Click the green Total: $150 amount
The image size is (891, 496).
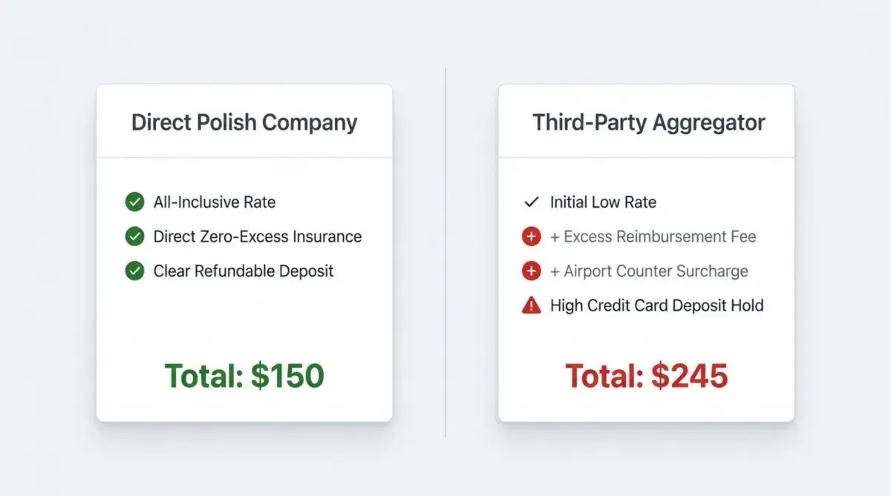[244, 376]
